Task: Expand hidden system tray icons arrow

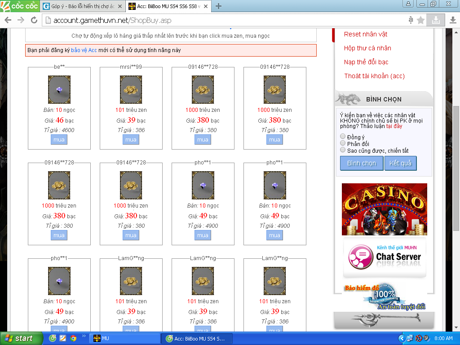Action: (x=402, y=338)
